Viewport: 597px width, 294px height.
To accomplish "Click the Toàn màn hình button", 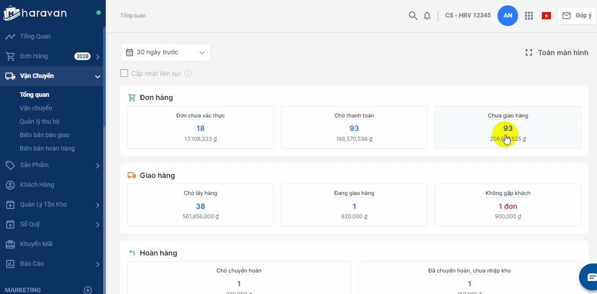I will coord(557,53).
